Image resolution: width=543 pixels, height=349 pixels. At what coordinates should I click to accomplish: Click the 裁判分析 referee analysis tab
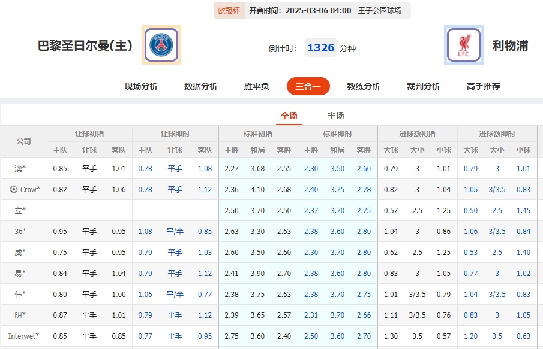(422, 86)
